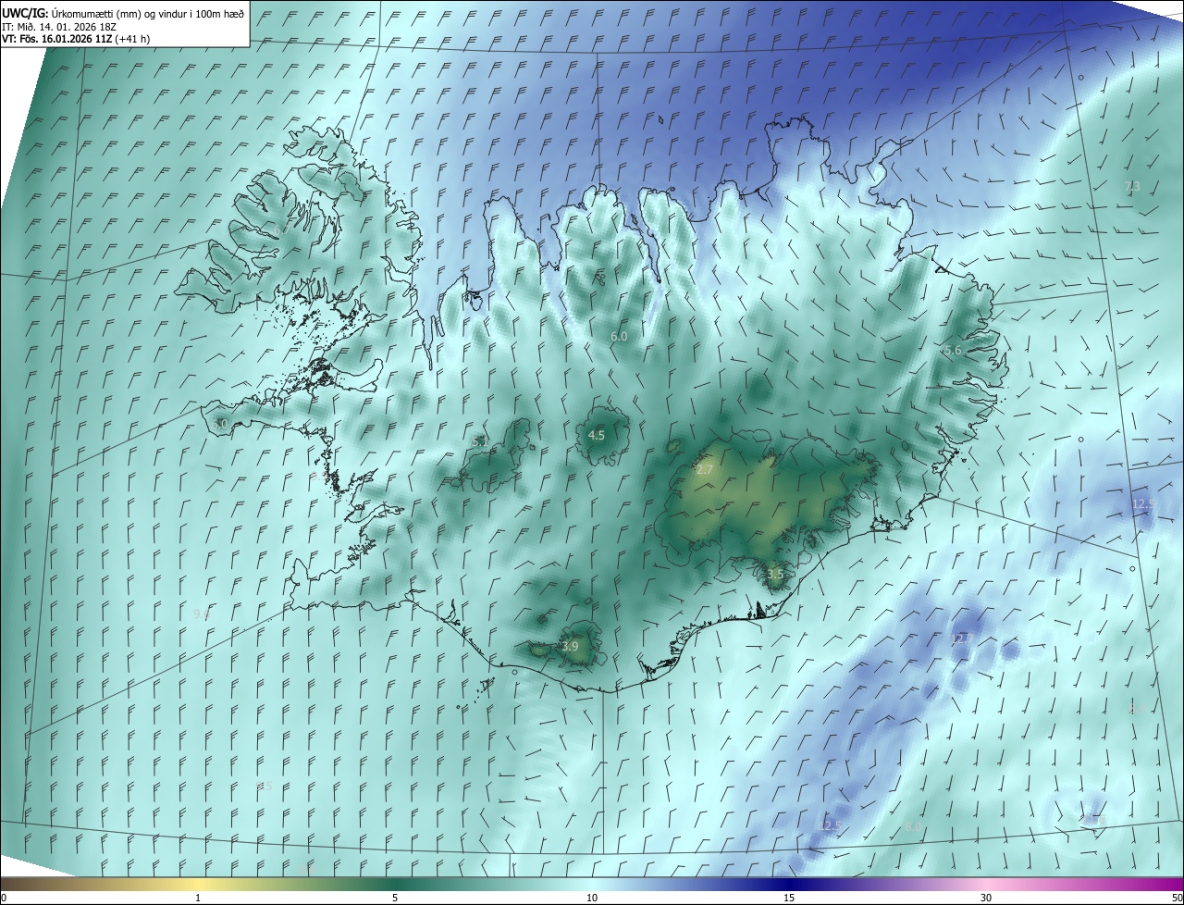The image size is (1184, 905).
Task: Click the 10 tick on the color scale
Action: [x=592, y=898]
